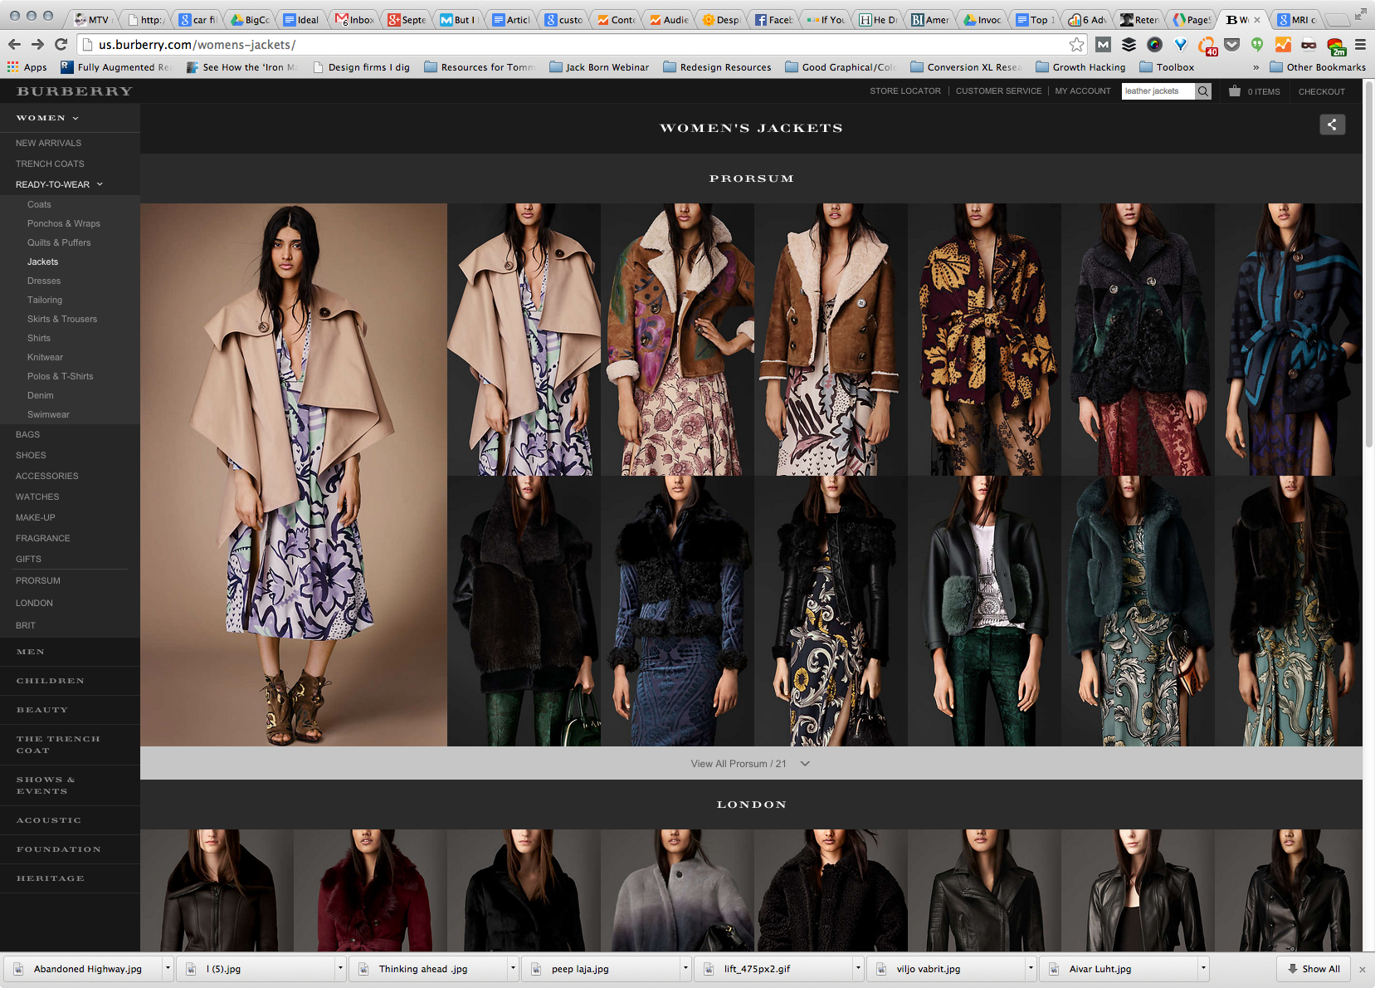Reload the Burberry page
The image size is (1375, 988).
click(x=61, y=44)
